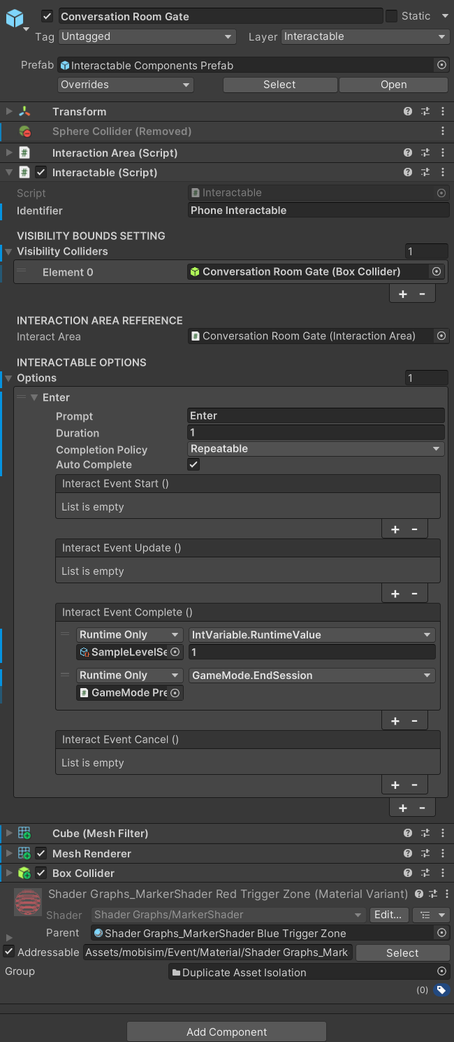Open Mesh Renderer kebab menu
The width and height of the screenshot is (454, 1042).
(x=443, y=853)
